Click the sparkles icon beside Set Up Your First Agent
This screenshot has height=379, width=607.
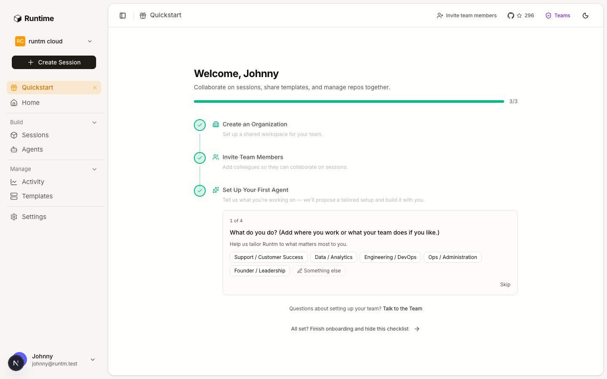point(216,190)
